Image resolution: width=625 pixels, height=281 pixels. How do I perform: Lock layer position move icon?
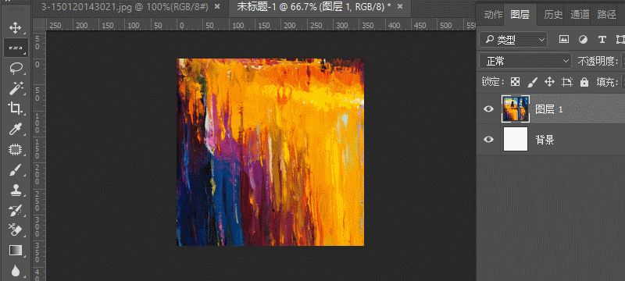[x=550, y=83]
